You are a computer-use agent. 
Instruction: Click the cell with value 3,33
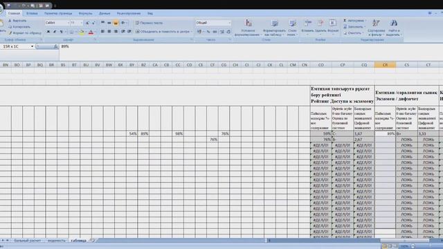(428, 133)
